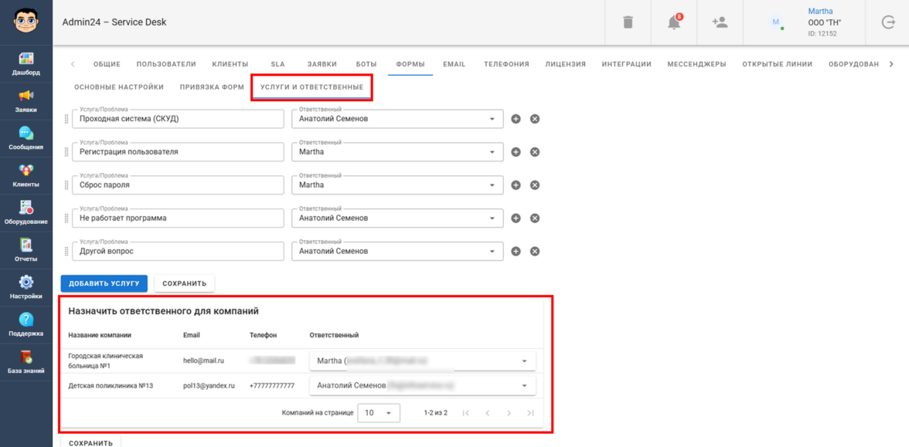Click the Добавить услугу button
The width and height of the screenshot is (909, 447).
click(104, 283)
